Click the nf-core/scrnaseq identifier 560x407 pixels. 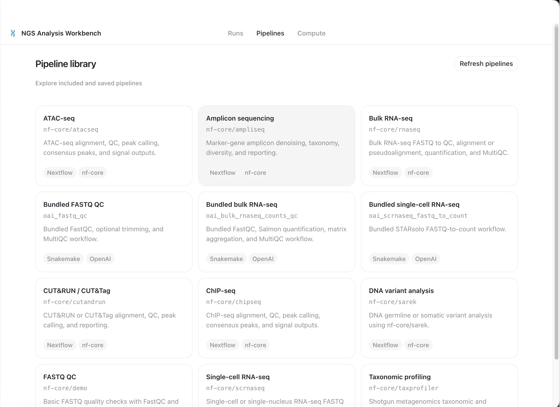click(x=235, y=388)
